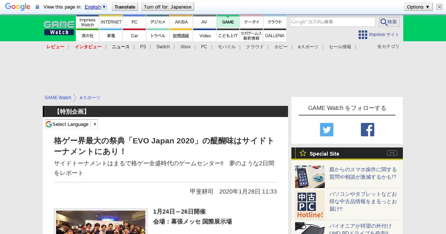Open the ケータイ tab
The height and width of the screenshot is (234, 446).
(x=251, y=22)
